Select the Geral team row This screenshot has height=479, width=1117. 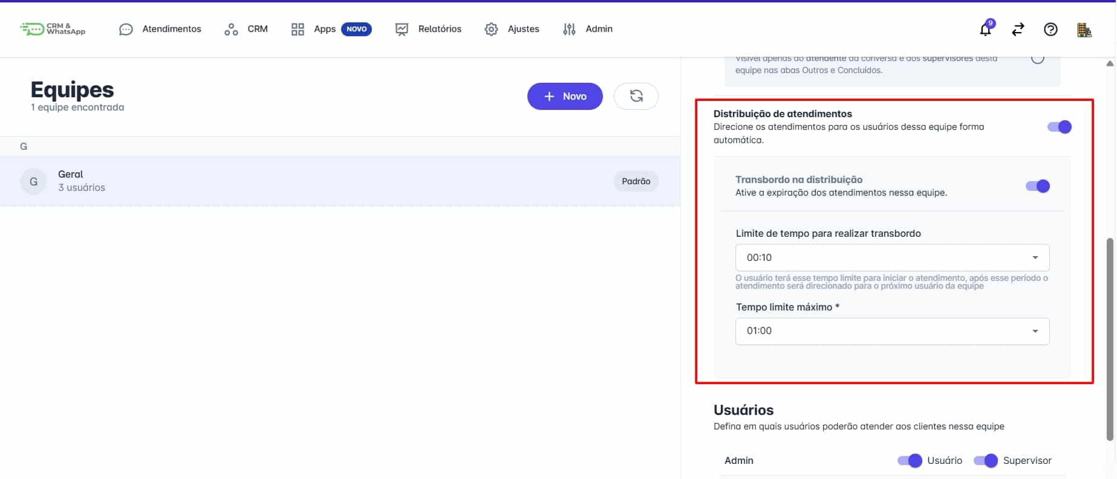tap(340, 181)
